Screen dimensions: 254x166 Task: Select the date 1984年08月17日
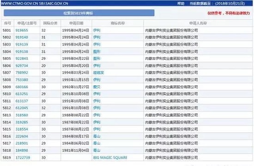(x=76, y=136)
